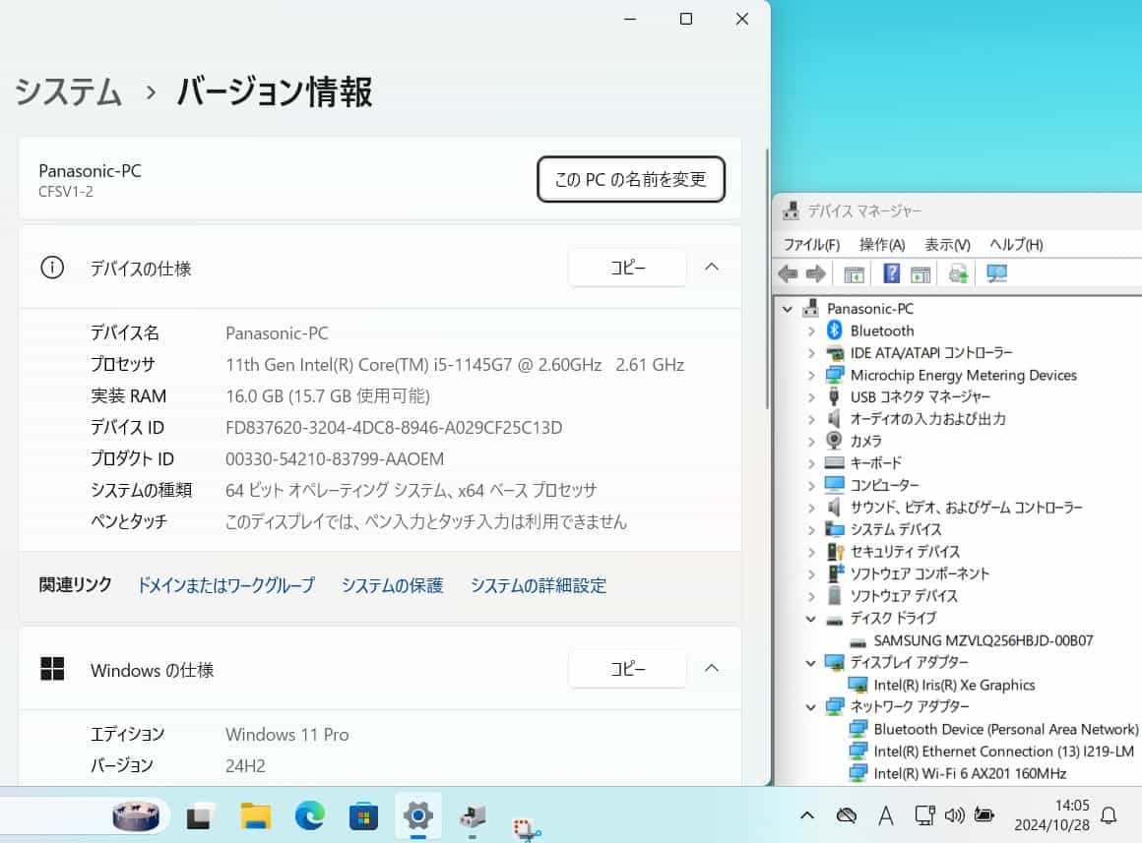Click the scan for hardware changes icon

(x=996, y=274)
